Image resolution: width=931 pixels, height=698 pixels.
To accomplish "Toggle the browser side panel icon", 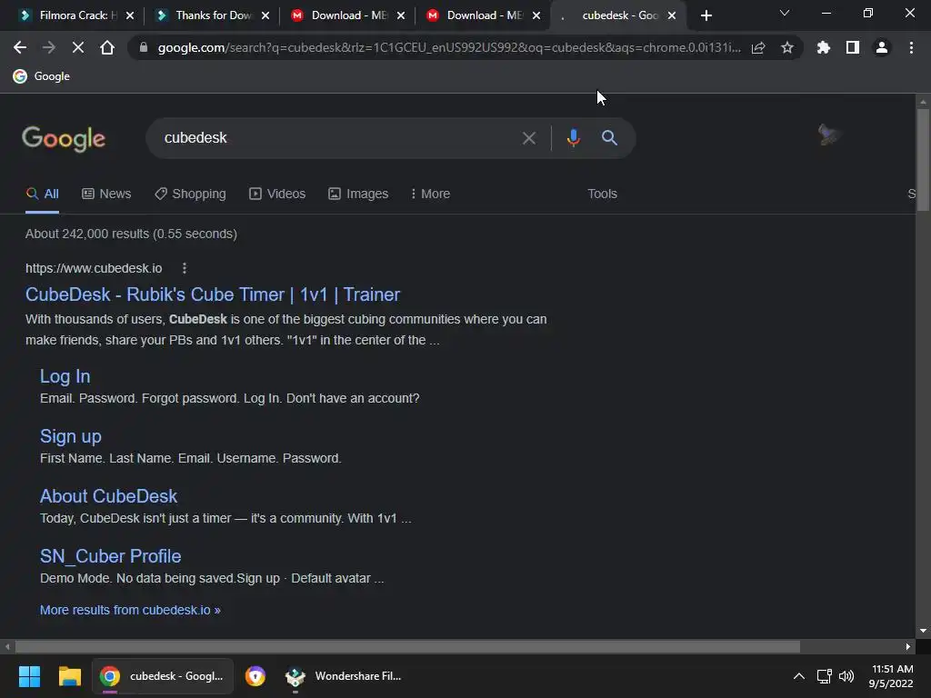I will click(853, 47).
